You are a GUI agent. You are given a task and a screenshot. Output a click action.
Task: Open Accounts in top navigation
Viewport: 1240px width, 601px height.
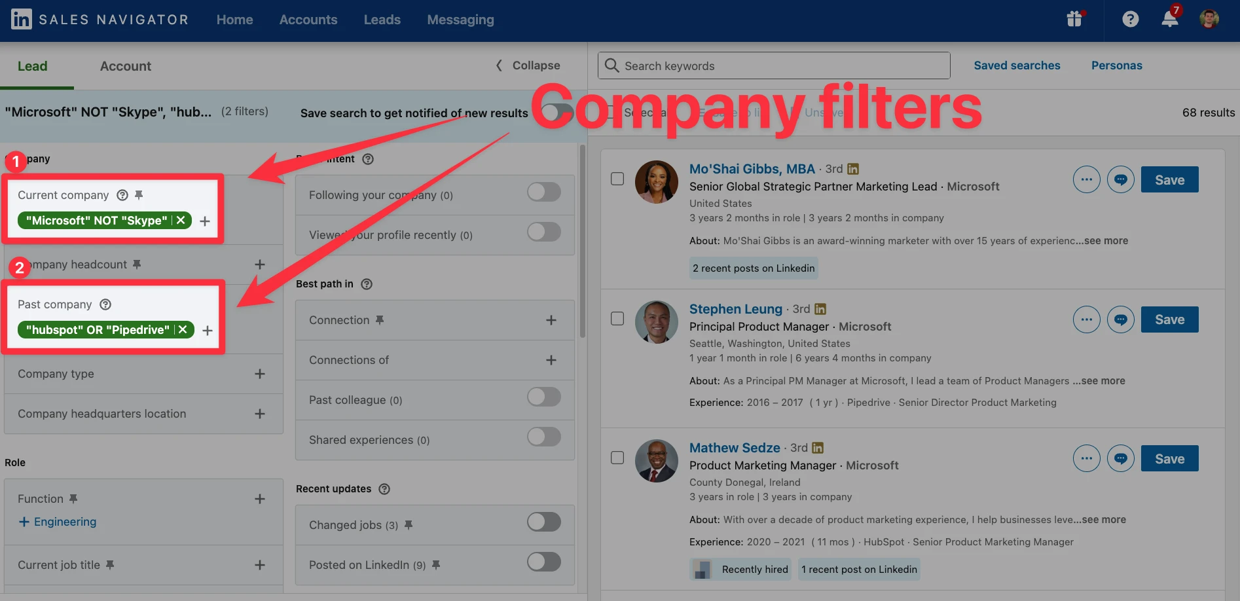(308, 20)
